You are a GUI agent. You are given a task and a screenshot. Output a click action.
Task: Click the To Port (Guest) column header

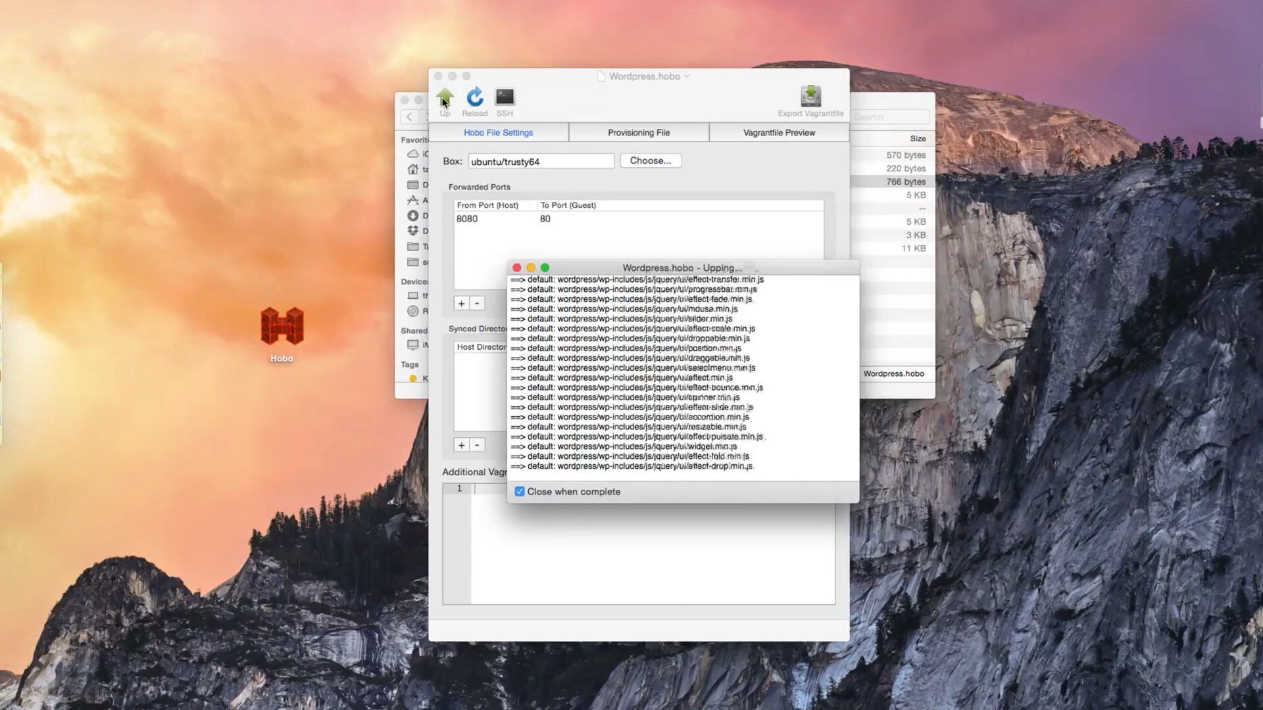(568, 205)
